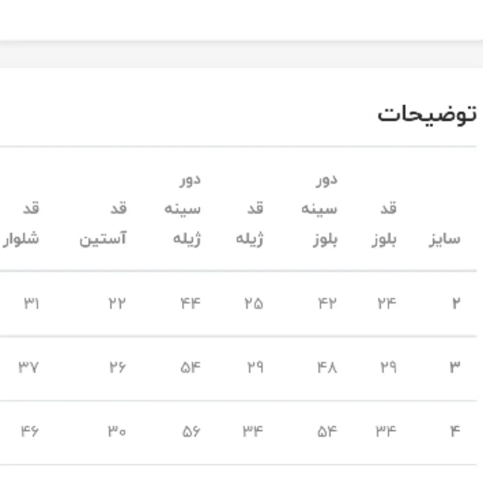
Task: Click the سایز column header
Action: pos(444,239)
